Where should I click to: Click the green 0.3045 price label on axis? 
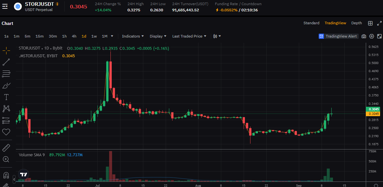pyautogui.click(x=374, y=109)
